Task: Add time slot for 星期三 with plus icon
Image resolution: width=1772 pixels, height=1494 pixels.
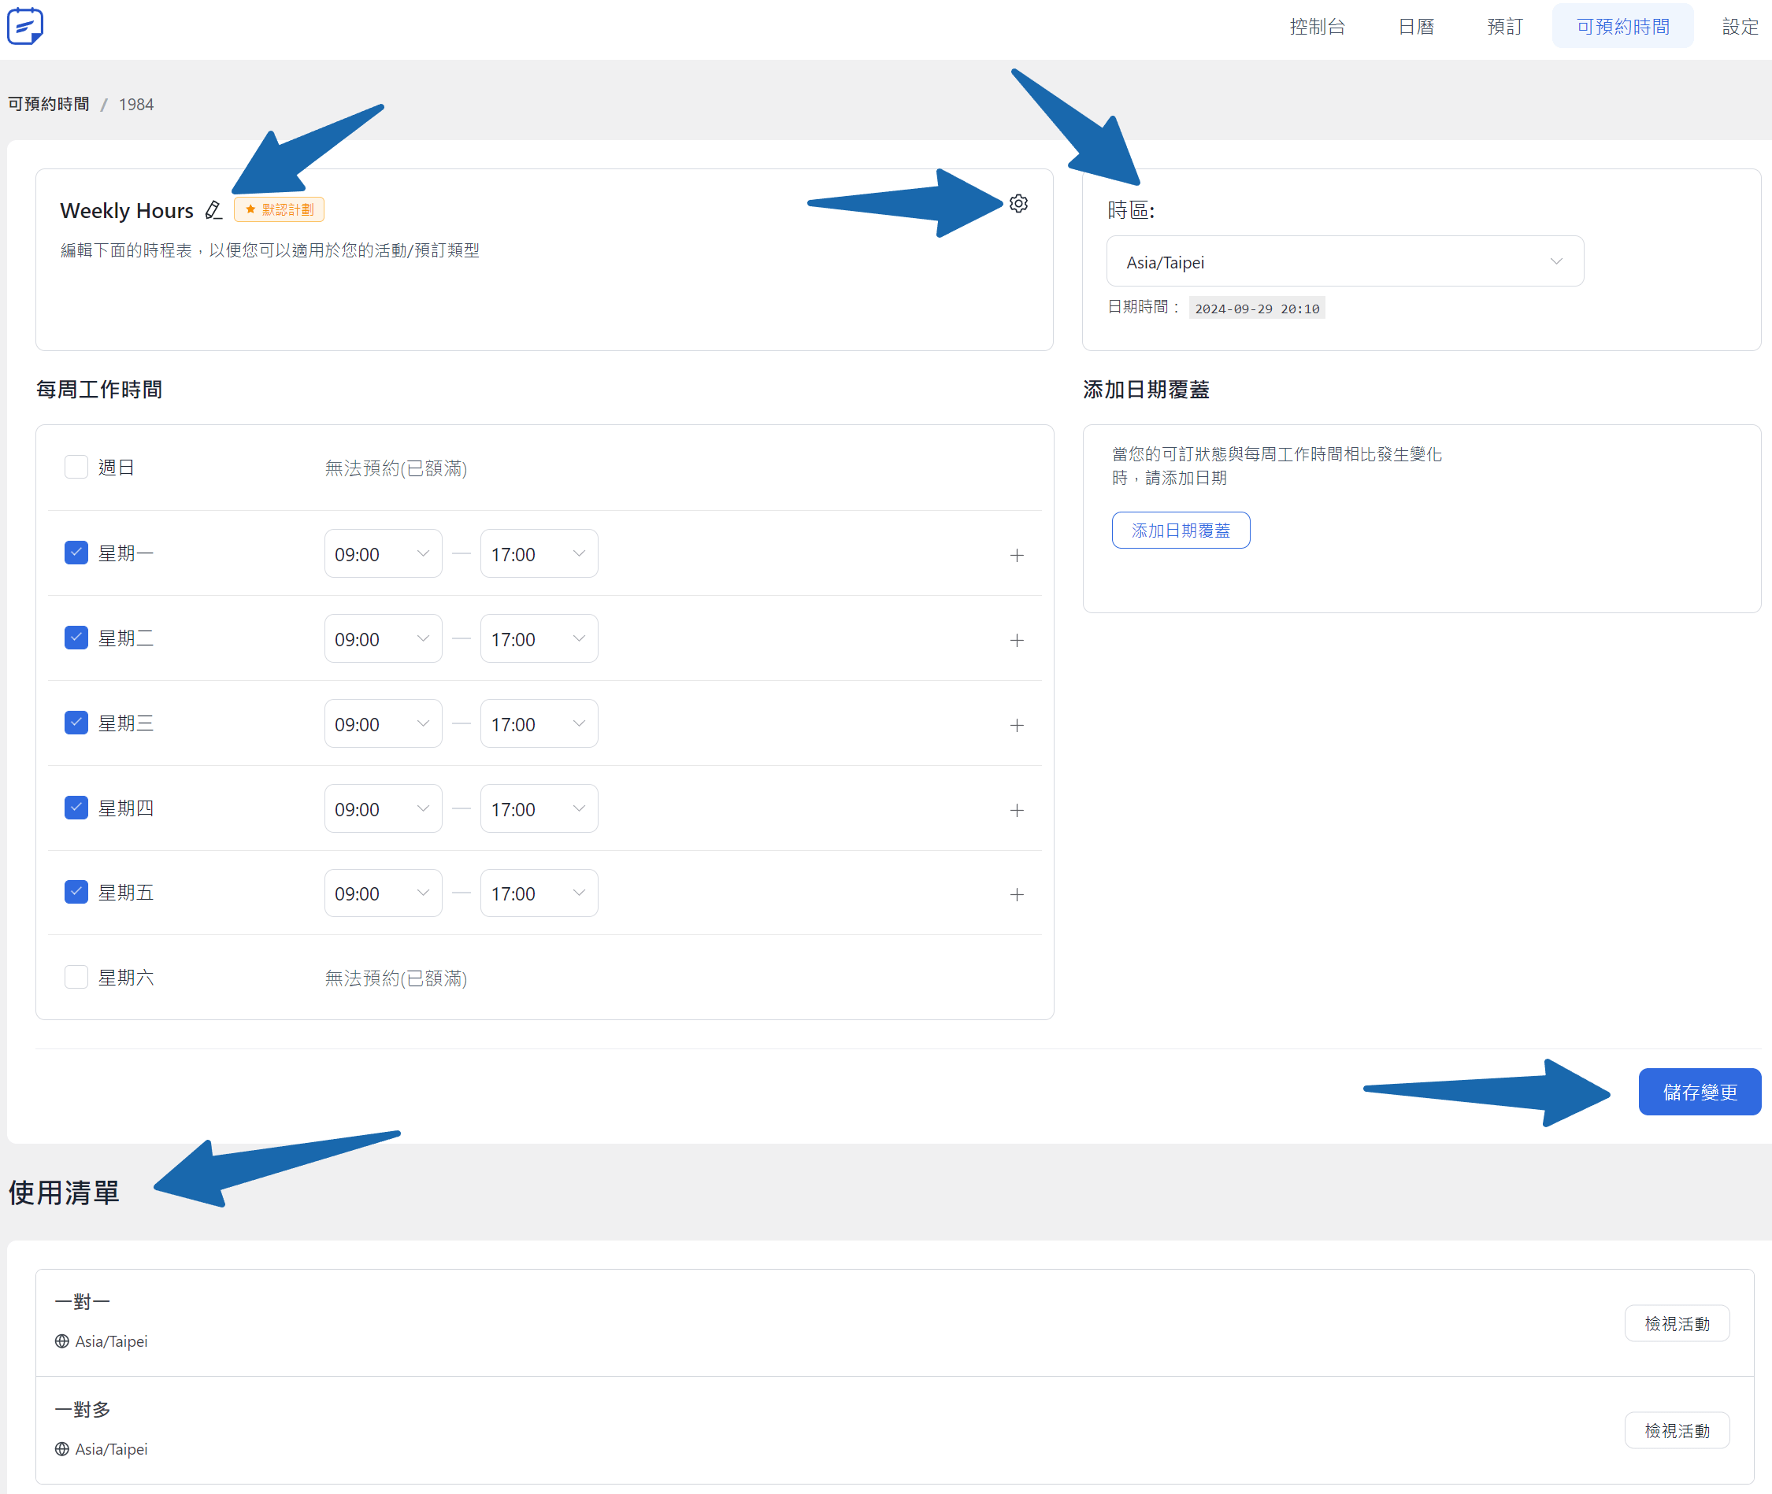Action: (x=1017, y=725)
